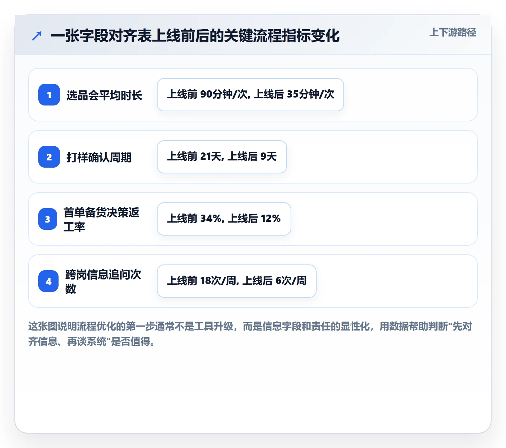Viewport: 506px width, 448px height.
Task: Select the blue number 1 badge
Action: [x=49, y=95]
